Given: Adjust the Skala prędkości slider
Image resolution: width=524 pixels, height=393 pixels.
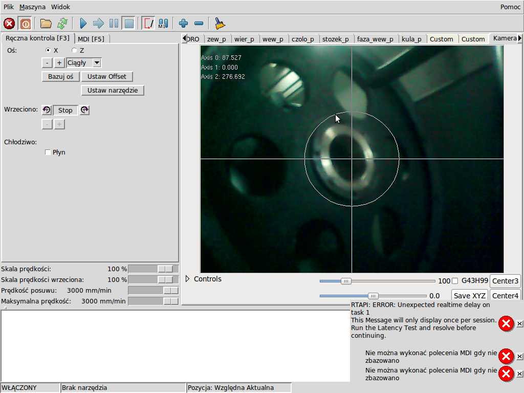Looking at the screenshot, I should point(154,269).
